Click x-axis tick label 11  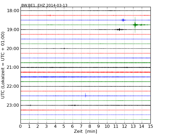pos(116,126)
